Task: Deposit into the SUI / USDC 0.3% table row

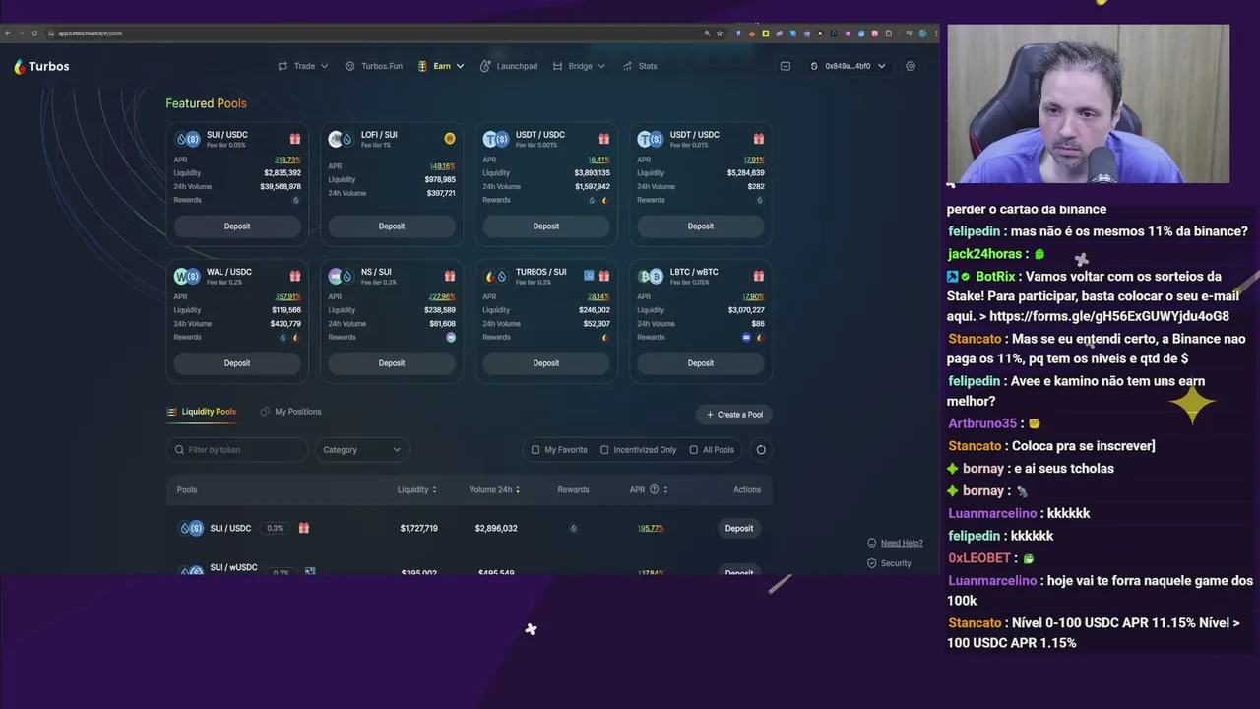Action: (x=739, y=529)
